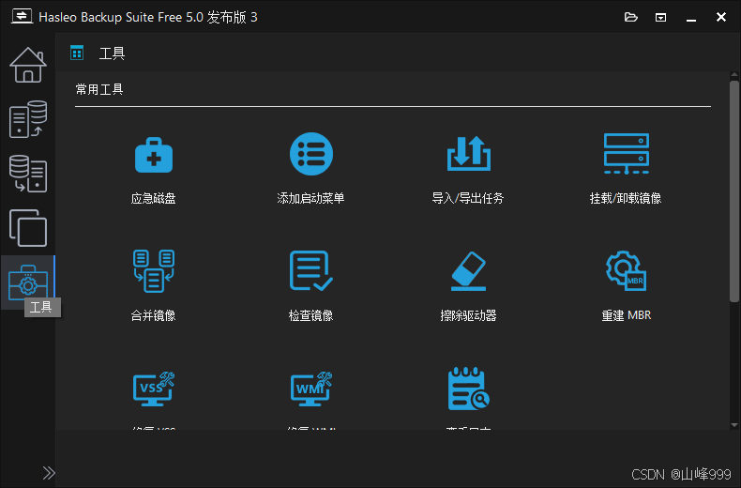Open the VSS repair tool icon

[154, 389]
